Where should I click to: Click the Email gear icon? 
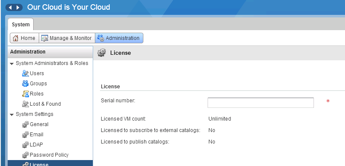point(26,135)
